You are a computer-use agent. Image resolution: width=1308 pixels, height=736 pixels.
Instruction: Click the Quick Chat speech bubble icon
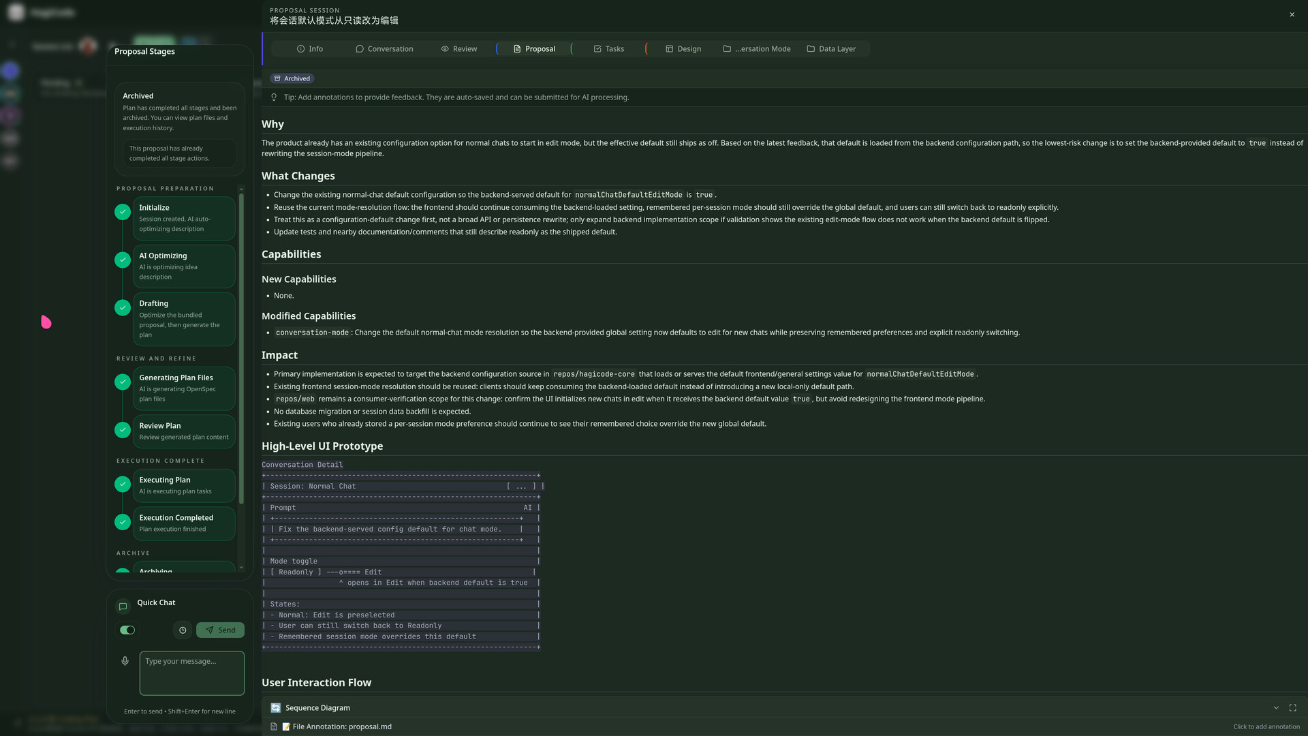click(x=123, y=607)
